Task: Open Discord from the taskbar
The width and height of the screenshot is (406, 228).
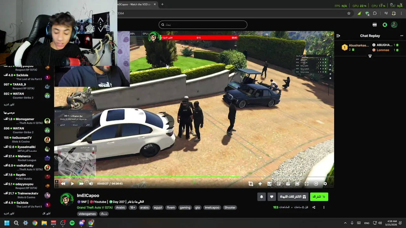Action: (82, 223)
